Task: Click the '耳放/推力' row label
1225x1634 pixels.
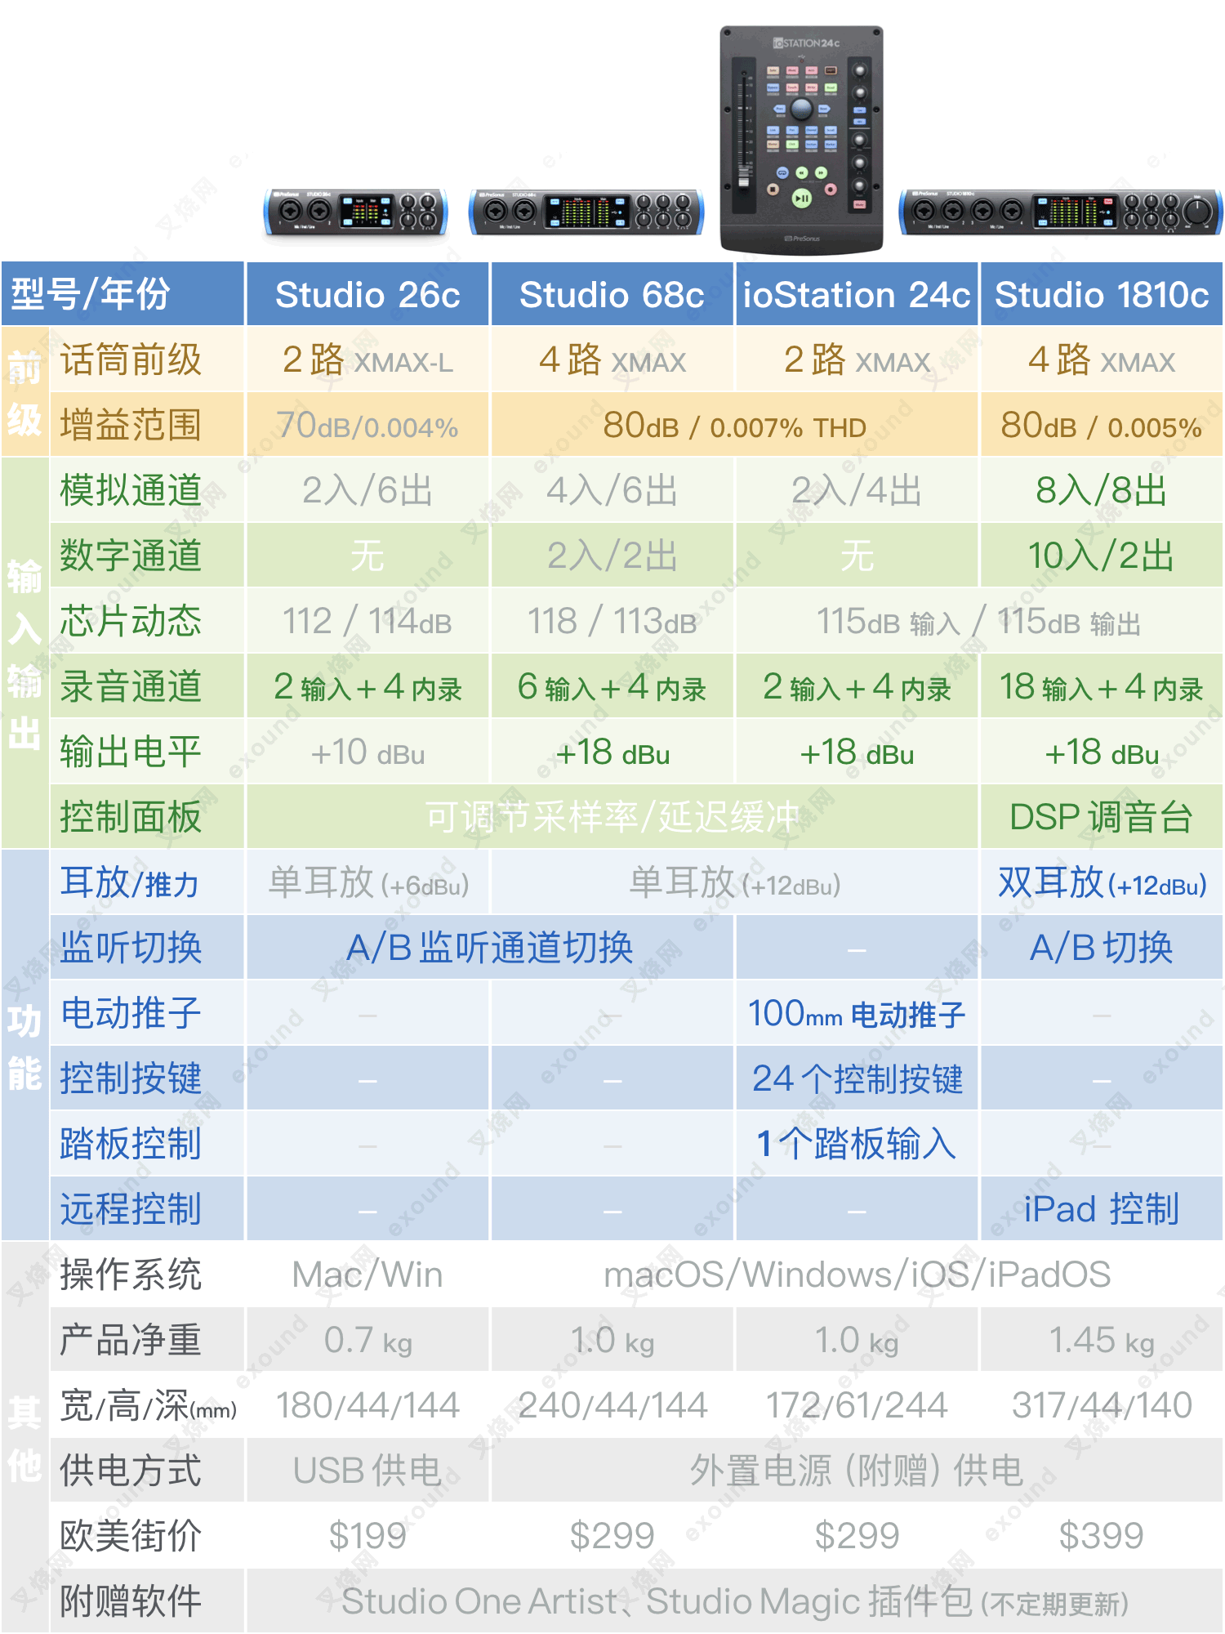Action: (147, 882)
